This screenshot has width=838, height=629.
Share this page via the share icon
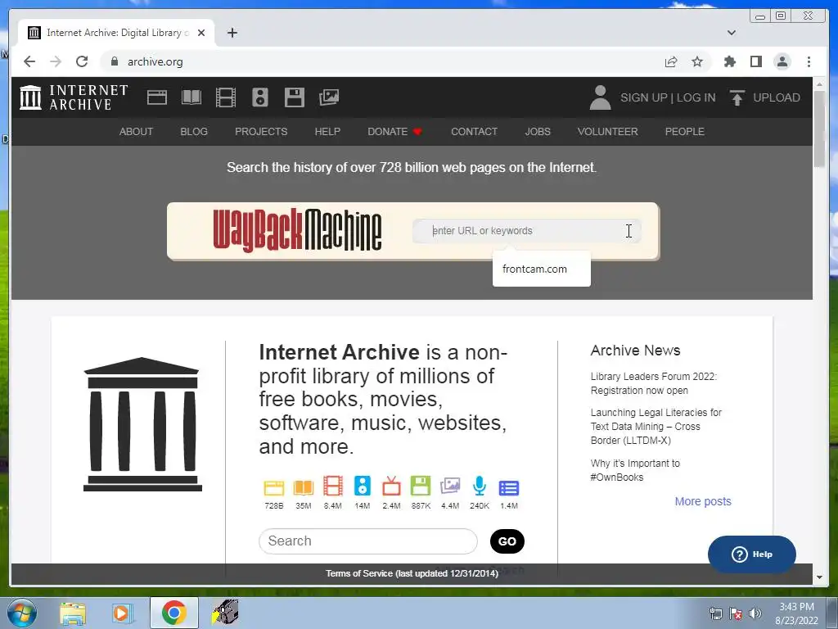671,61
